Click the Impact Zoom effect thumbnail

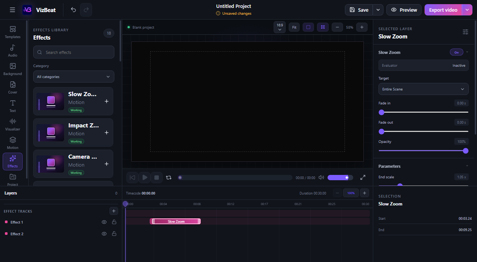click(50, 133)
